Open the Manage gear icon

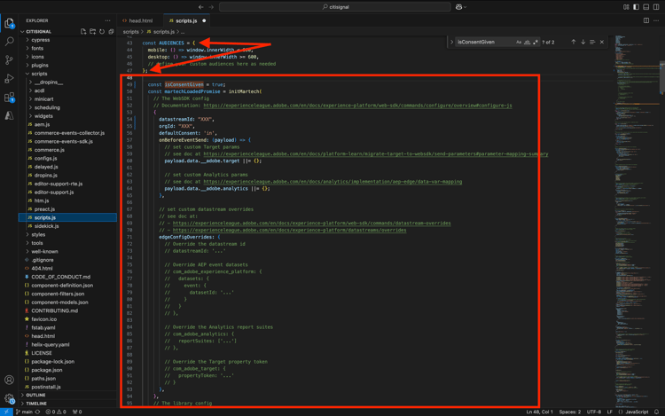pyautogui.click(x=10, y=398)
